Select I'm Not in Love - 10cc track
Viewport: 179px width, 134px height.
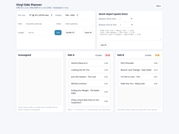click(139, 77)
